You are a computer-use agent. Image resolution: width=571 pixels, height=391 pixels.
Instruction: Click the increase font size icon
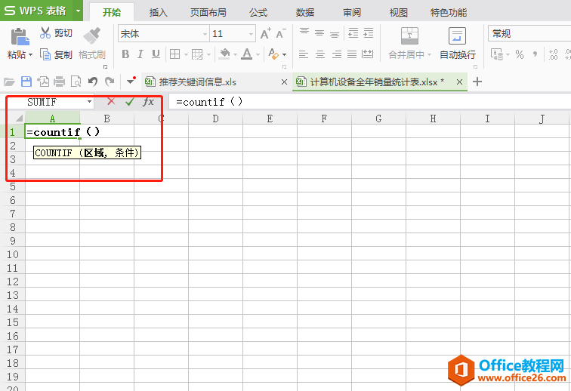265,34
